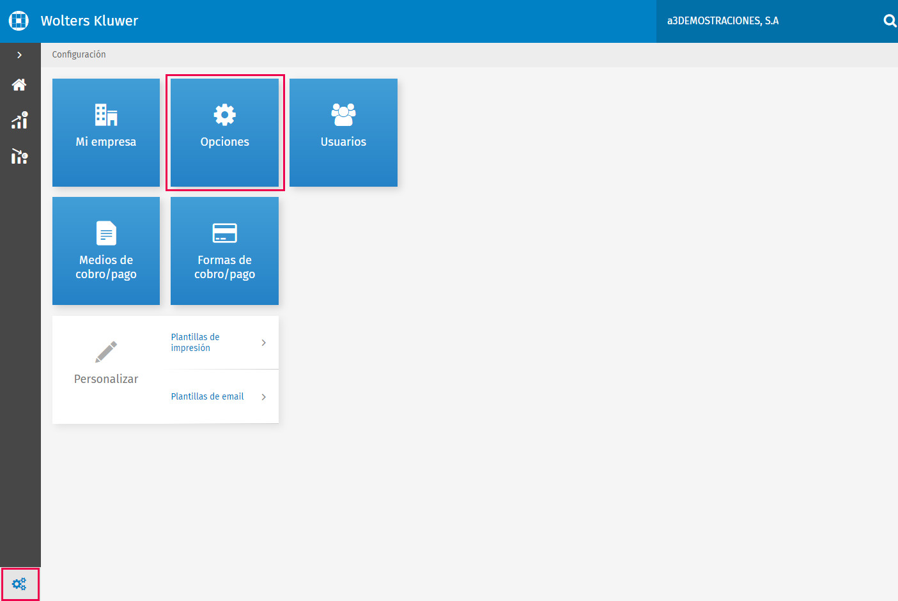The height and width of the screenshot is (601, 898).
Task: Go to the Home sidebar icon
Action: pyautogui.click(x=19, y=84)
